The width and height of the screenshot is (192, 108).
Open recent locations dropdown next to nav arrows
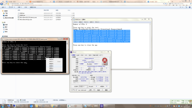[6, 4]
